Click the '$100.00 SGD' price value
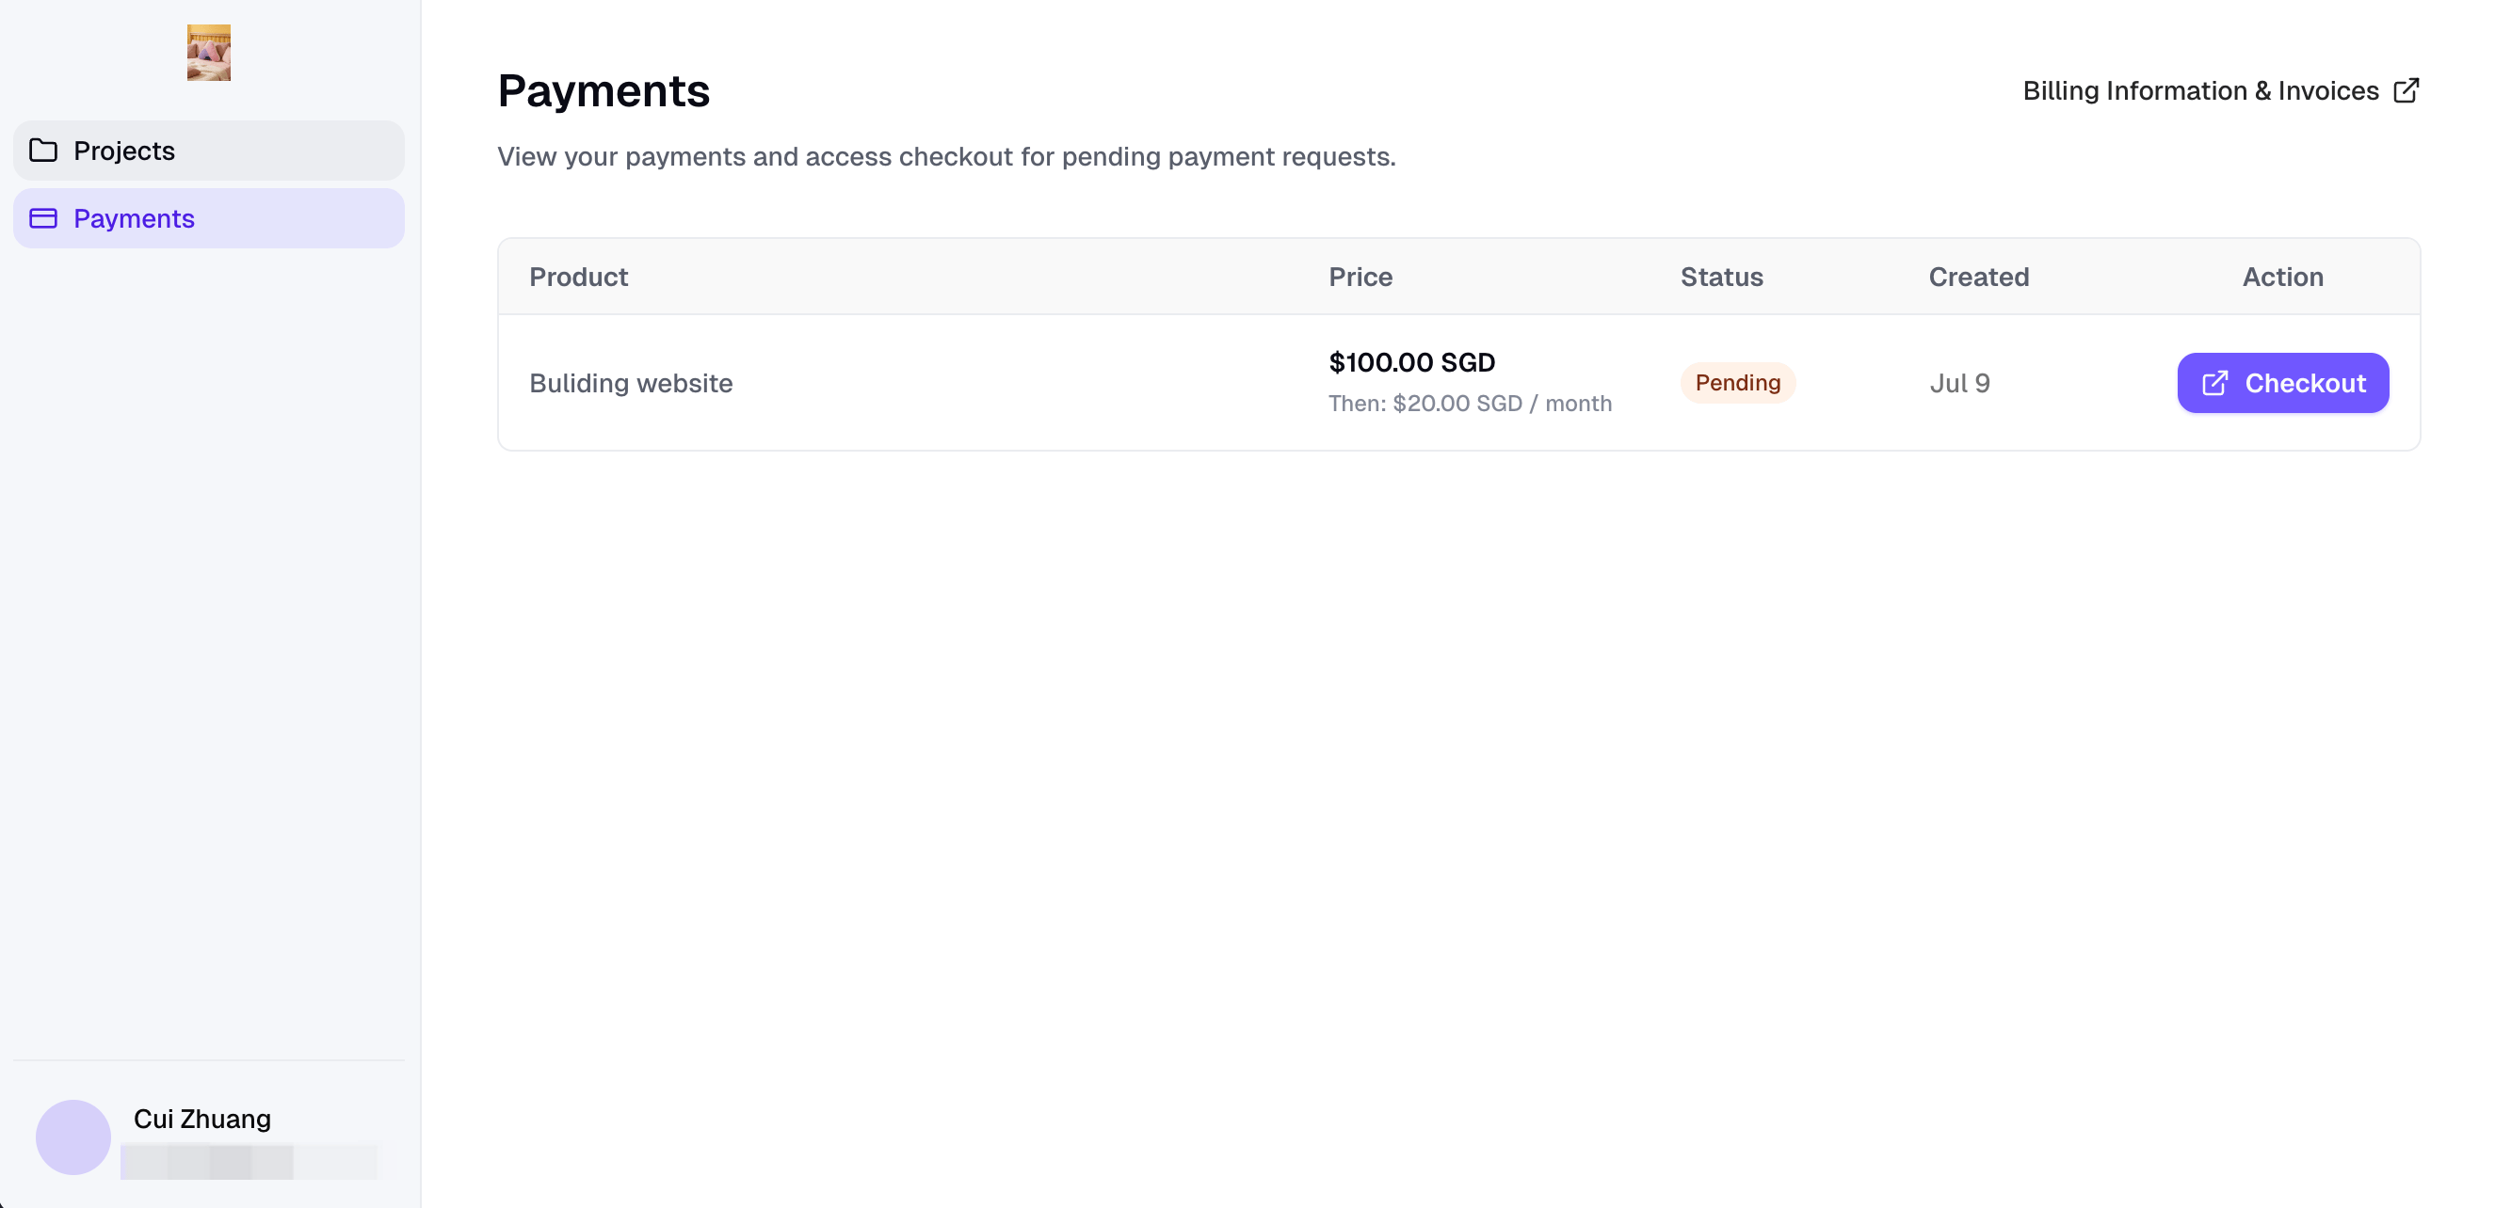2495x1208 pixels. [1411, 362]
